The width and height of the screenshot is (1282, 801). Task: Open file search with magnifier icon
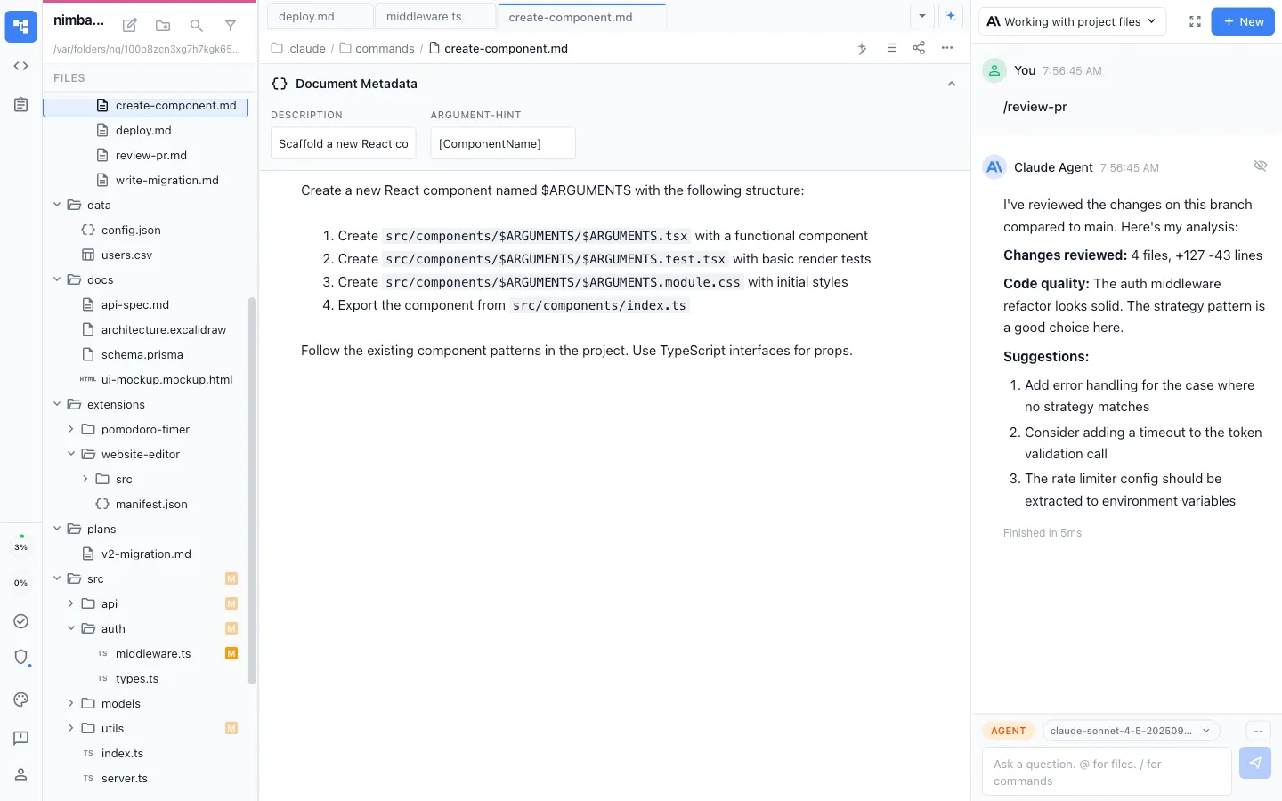coord(197,26)
